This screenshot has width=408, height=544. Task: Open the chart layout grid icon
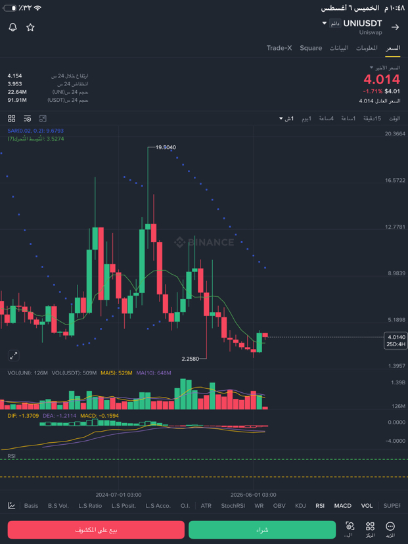12,119
